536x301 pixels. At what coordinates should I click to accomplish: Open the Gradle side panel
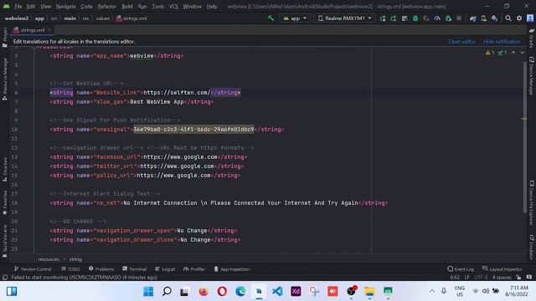(x=532, y=38)
